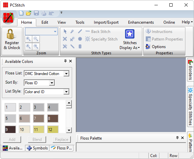Click the PCStitch application orb button
The width and height of the screenshot is (194, 159).
coord(8,18)
